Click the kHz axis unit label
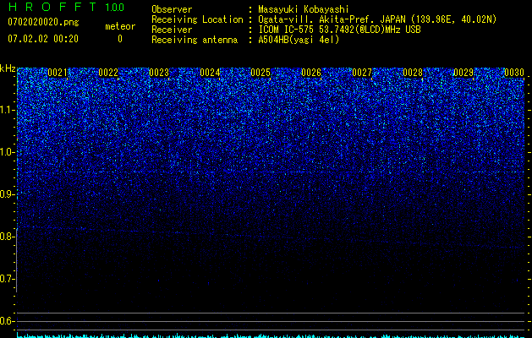This screenshot has height=338, width=532. pyautogui.click(x=8, y=68)
